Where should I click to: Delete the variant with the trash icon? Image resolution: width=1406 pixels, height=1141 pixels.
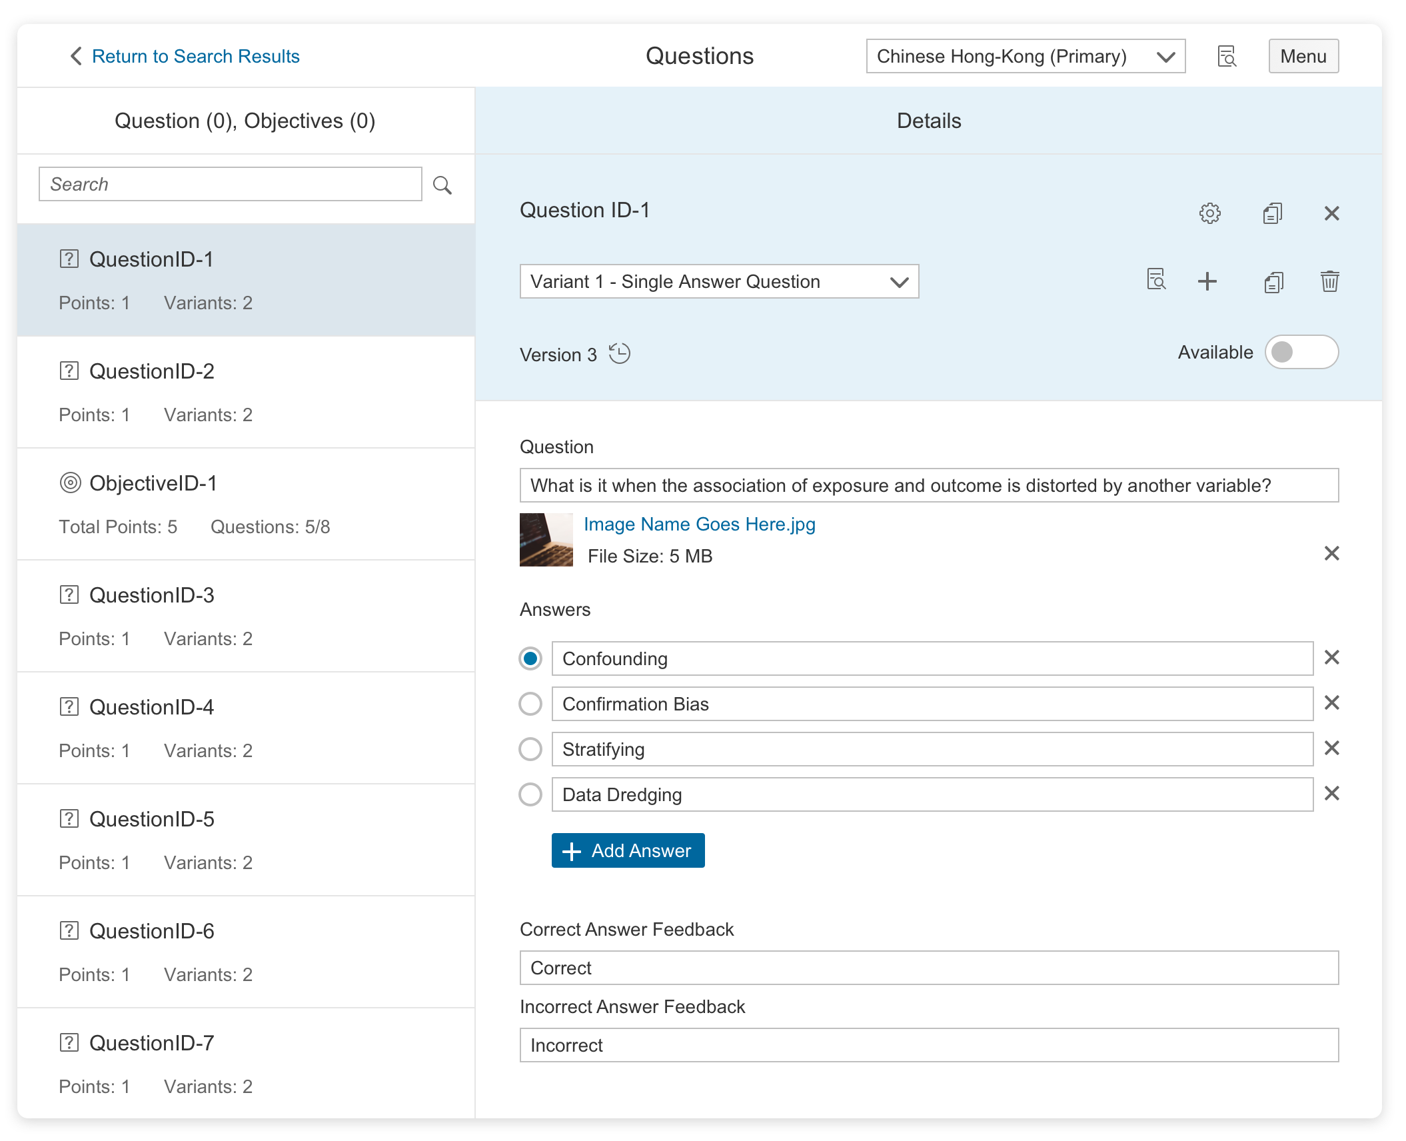click(1329, 281)
